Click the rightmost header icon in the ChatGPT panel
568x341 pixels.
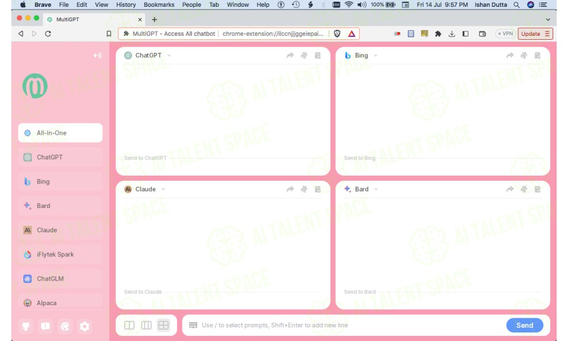318,56
